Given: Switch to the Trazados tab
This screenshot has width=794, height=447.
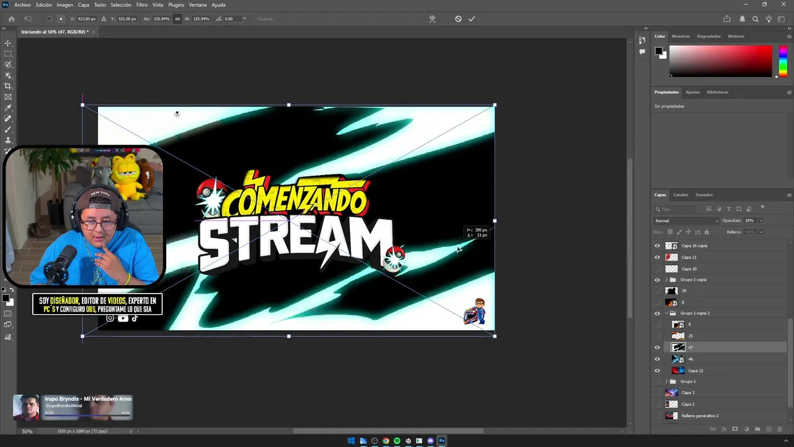Looking at the screenshot, I should pos(704,195).
